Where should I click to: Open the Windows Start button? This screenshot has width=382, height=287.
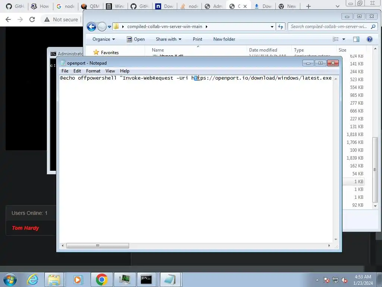pos(10,280)
